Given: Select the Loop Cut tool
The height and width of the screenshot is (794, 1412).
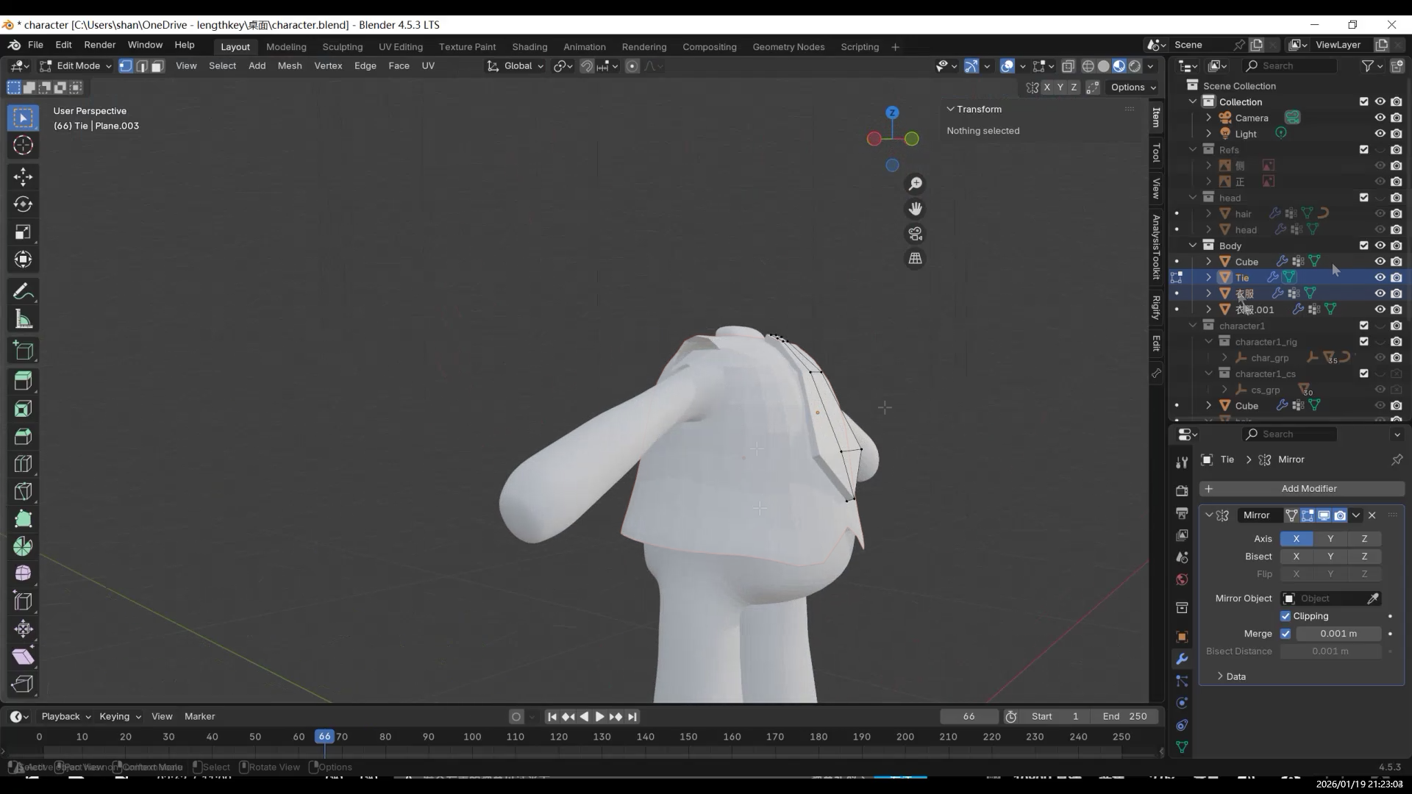Looking at the screenshot, I should click(23, 464).
